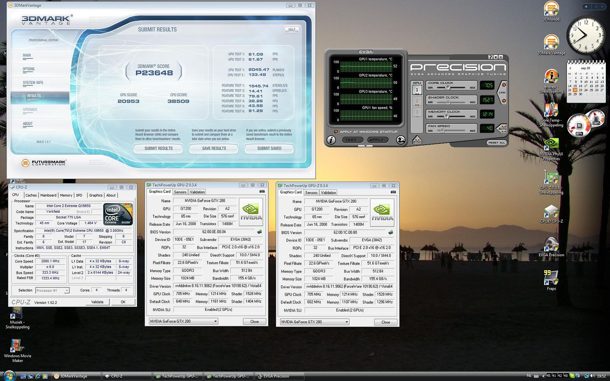Click the SUBMIT RESULTS button in 3DMark
Viewport: 610px width, 381px height.
tap(158, 149)
